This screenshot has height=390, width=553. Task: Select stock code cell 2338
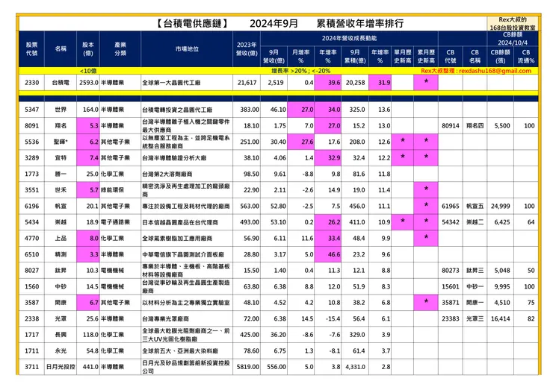(x=31, y=318)
